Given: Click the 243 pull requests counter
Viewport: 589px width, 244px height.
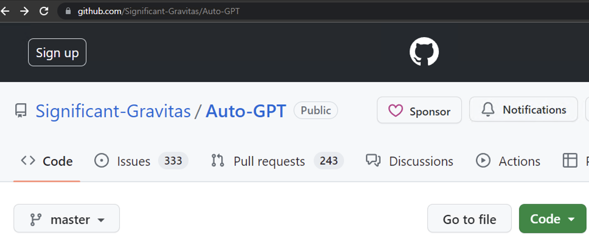Looking at the screenshot, I should 329,161.
